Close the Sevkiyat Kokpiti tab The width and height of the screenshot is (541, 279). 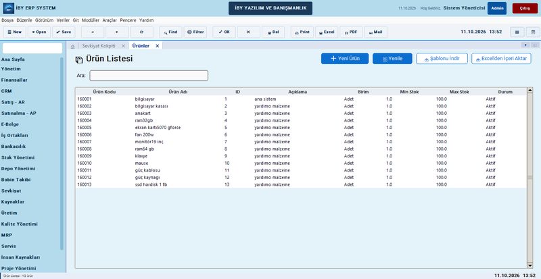[x=123, y=46]
